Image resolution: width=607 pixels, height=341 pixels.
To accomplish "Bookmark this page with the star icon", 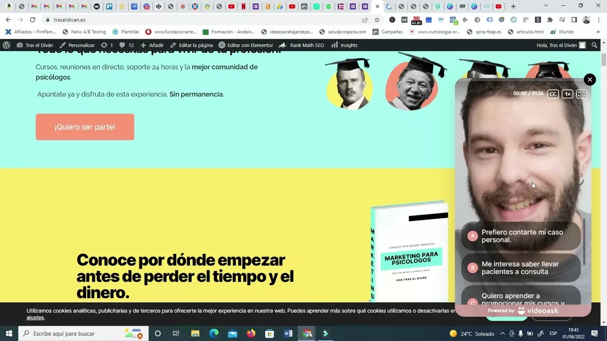I will 377,20.
